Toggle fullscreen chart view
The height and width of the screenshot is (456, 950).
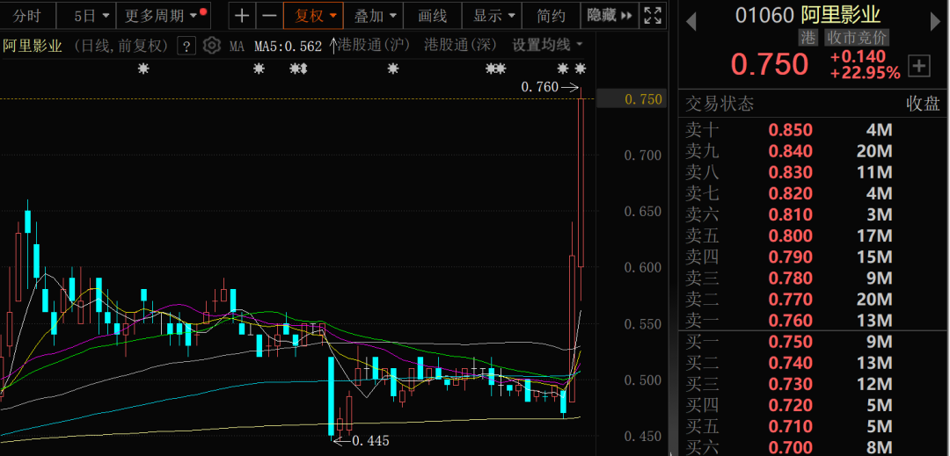[x=652, y=15]
